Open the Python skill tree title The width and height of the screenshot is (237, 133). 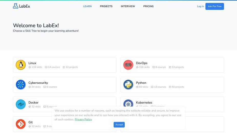pyautogui.click(x=141, y=83)
